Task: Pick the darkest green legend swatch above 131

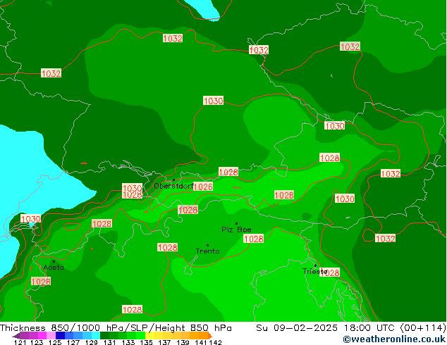Action: pyautogui.click(x=104, y=336)
